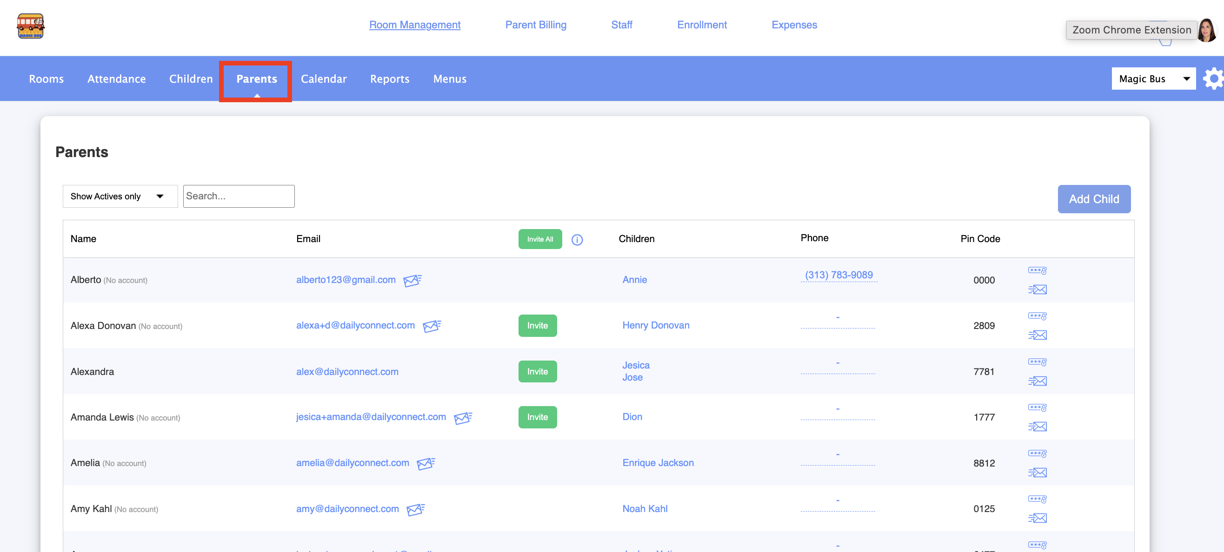Image resolution: width=1224 pixels, height=552 pixels.
Task: Click the Add Child button
Action: tap(1093, 199)
